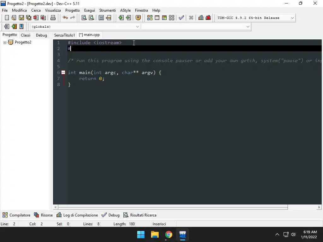Image resolution: width=323 pixels, height=242 pixels.
Task: Click the Remove file from project icon
Action: pos(128,18)
